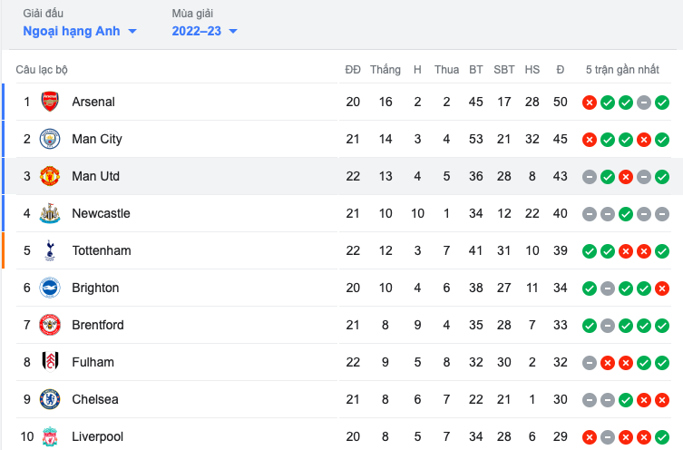Select the Chelsea table row points value

tap(560, 399)
